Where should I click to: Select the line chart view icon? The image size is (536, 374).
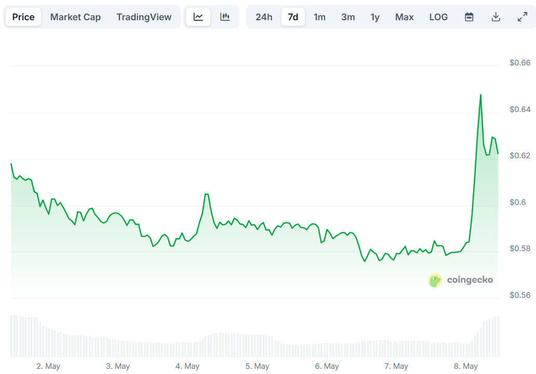coord(198,16)
